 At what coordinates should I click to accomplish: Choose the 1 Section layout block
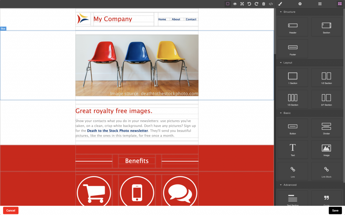click(293, 78)
